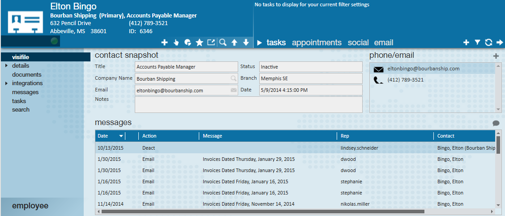Click the Date field 5/9/2014 4:15:00 PM
Viewport: 505px width, 216px height.
pyautogui.click(x=311, y=90)
